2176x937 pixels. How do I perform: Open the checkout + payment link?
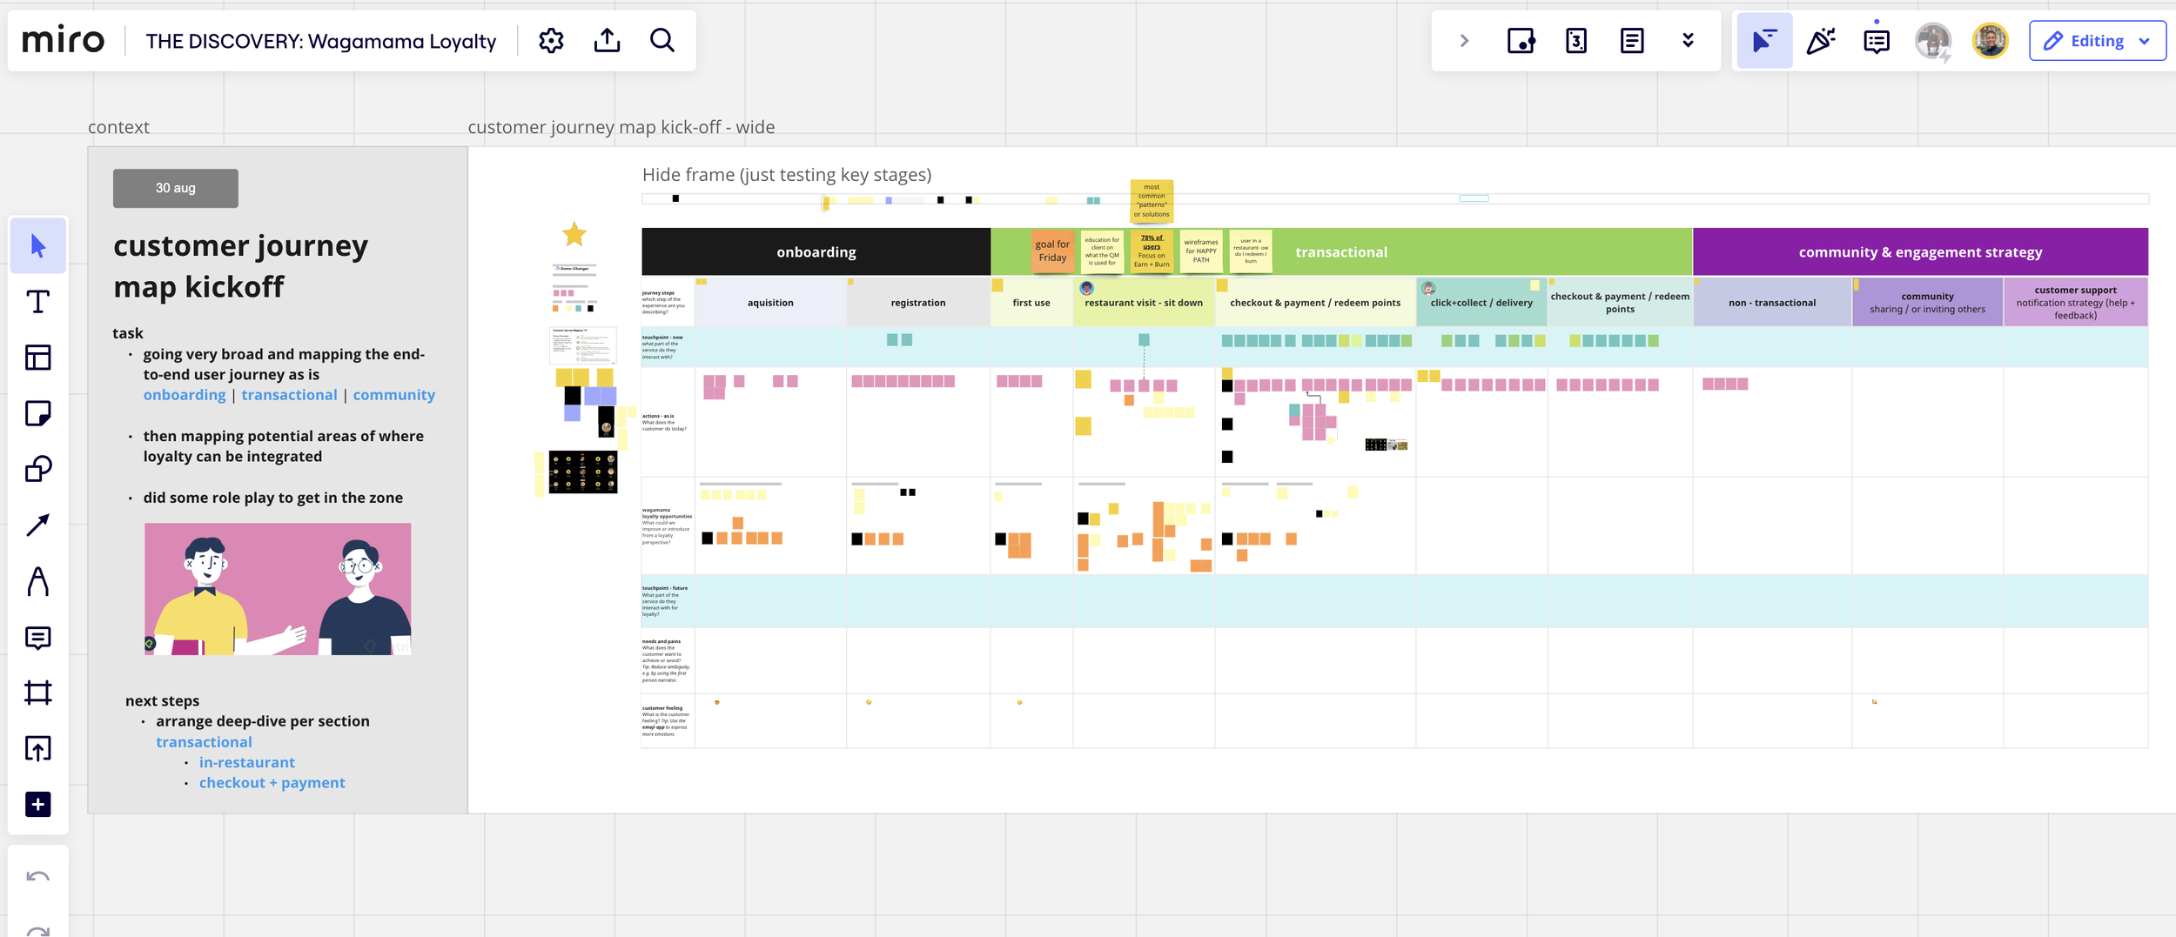click(272, 783)
